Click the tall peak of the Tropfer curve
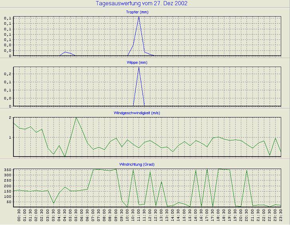Image resolution: width=290 pixels, height=225 pixels. click(x=139, y=17)
